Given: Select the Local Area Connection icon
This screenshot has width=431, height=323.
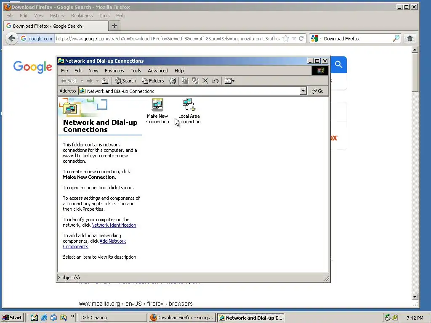Looking at the screenshot, I should 189,111.
